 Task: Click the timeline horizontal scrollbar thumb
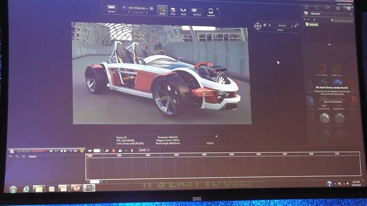(95, 182)
